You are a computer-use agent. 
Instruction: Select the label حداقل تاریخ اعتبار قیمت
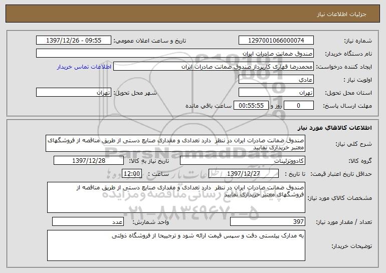(341, 174)
